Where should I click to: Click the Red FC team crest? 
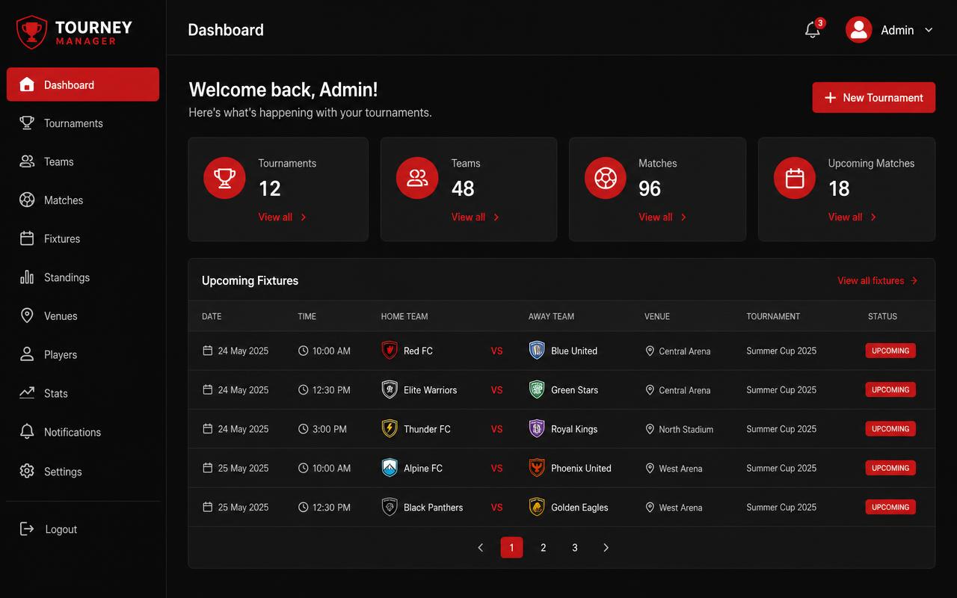coord(390,350)
